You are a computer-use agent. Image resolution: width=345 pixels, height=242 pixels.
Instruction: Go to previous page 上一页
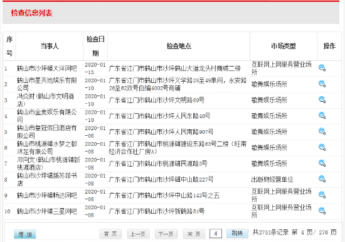tap(139, 234)
